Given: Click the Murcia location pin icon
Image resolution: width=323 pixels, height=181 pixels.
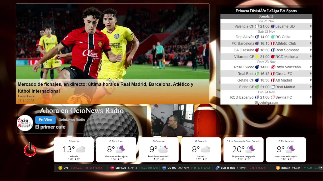Looking at the screenshot, I should tap(70, 141).
